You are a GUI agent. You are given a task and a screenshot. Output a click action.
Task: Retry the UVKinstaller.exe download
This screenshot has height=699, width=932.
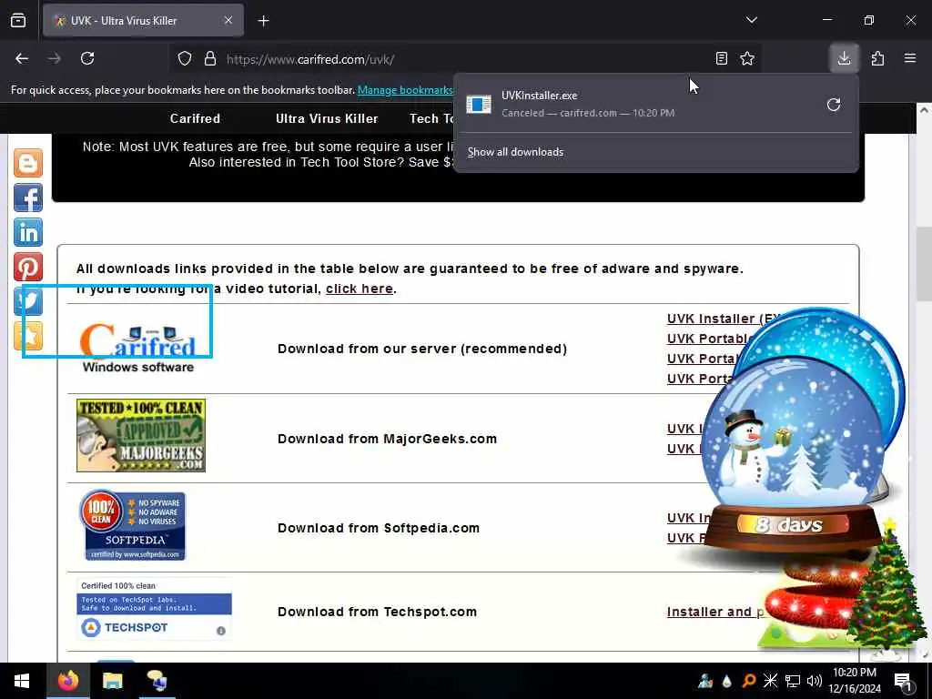(x=834, y=105)
